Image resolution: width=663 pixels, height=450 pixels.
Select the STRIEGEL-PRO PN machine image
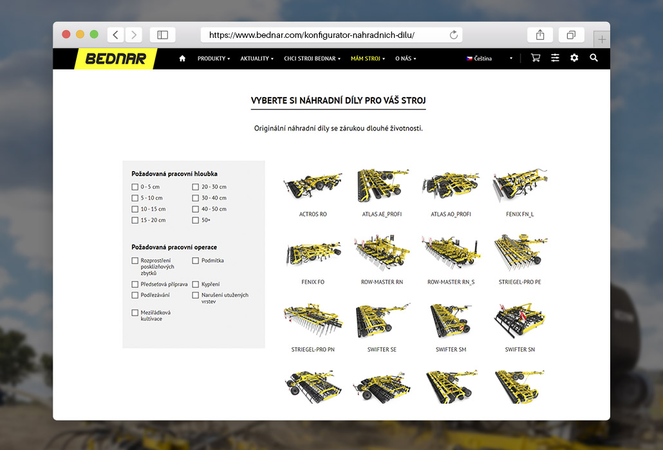[x=313, y=320]
